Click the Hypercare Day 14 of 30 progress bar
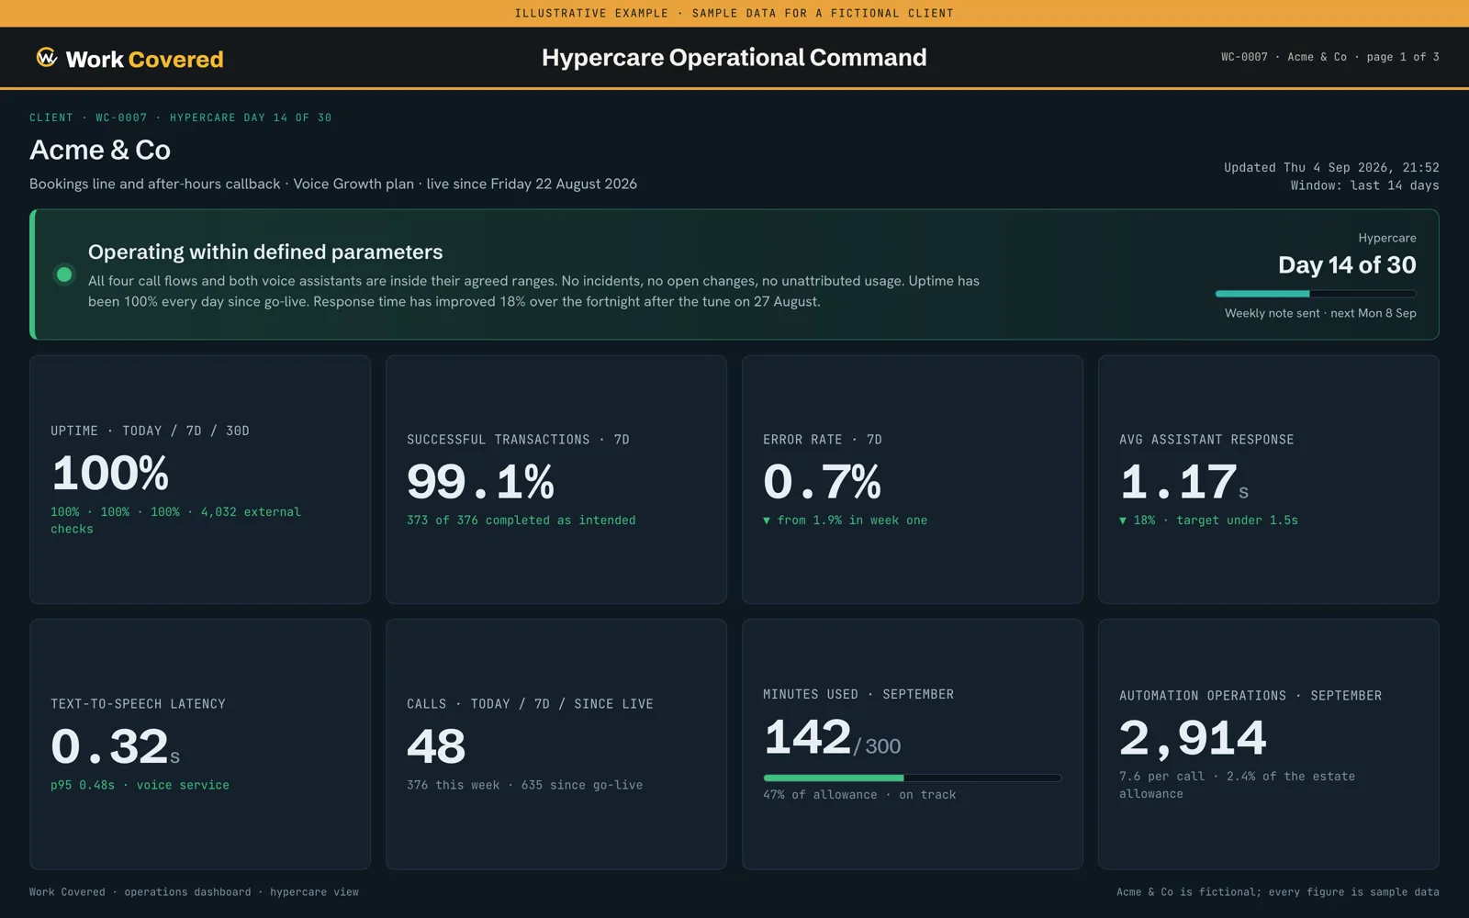This screenshot has height=918, width=1469. (x=1316, y=294)
